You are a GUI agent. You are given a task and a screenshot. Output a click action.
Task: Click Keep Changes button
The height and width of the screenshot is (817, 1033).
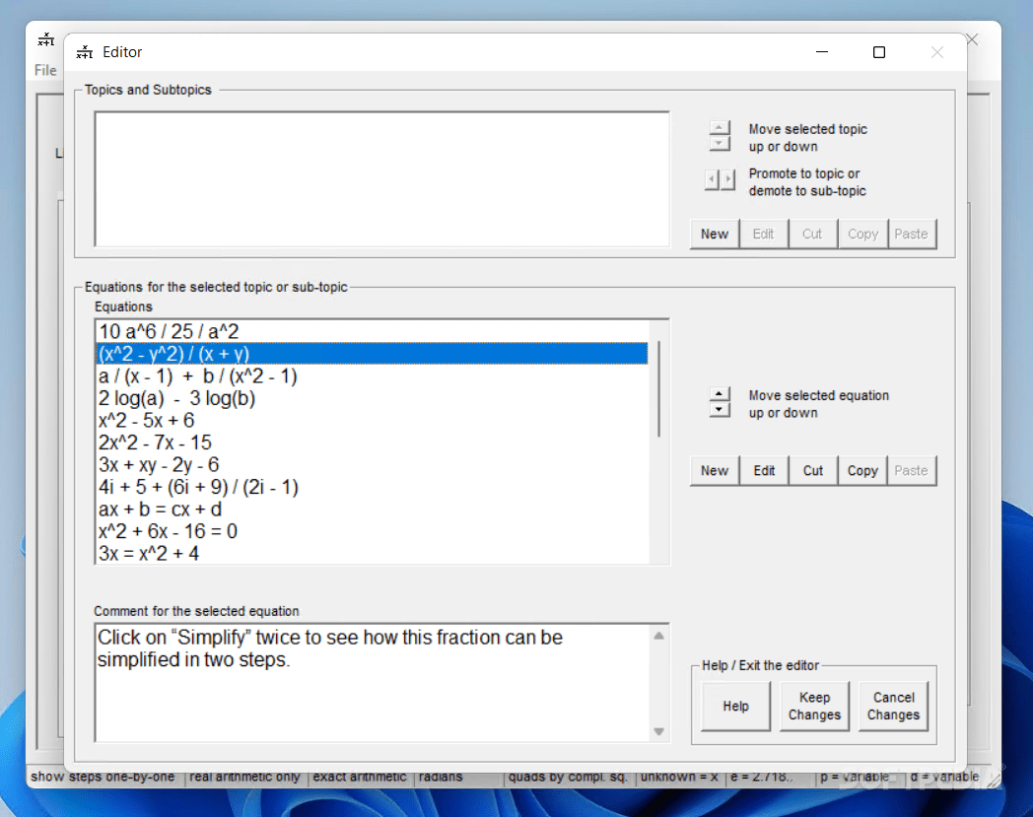815,707
